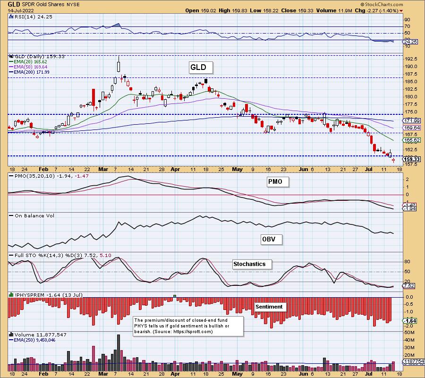Click the Chg -2.27 (-1.40%) value
The height and width of the screenshot is (378, 425).
376,10
